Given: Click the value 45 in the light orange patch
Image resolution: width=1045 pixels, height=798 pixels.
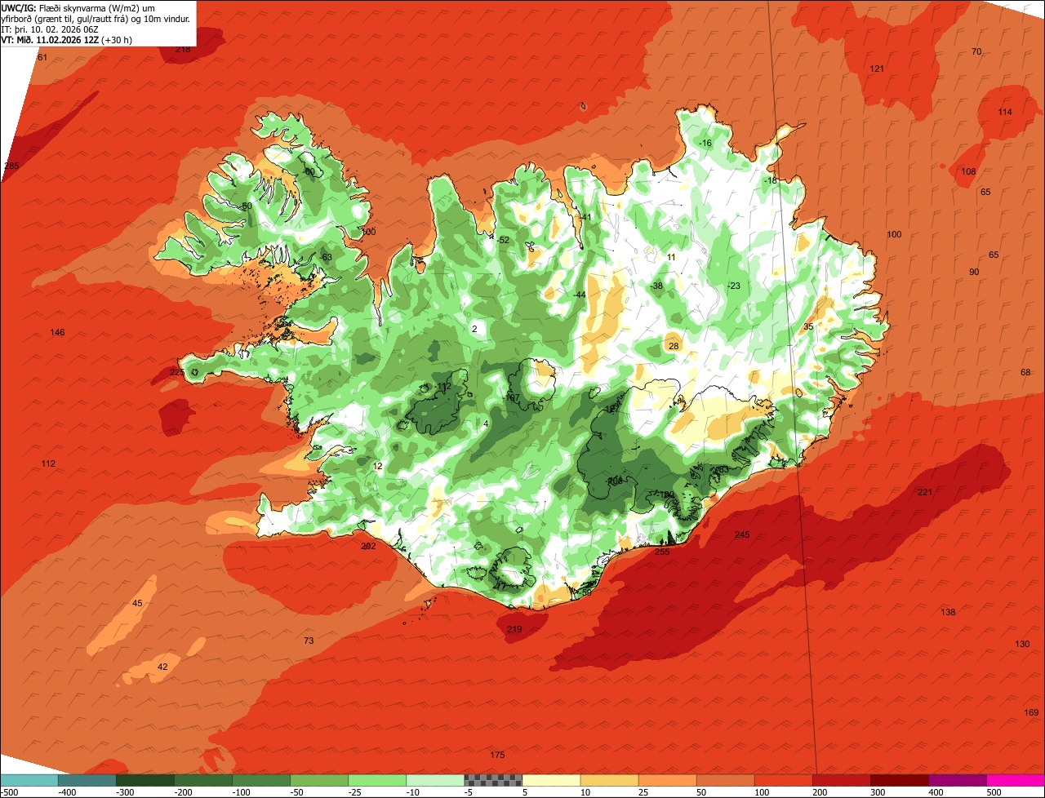Looking at the screenshot, I should [137, 603].
